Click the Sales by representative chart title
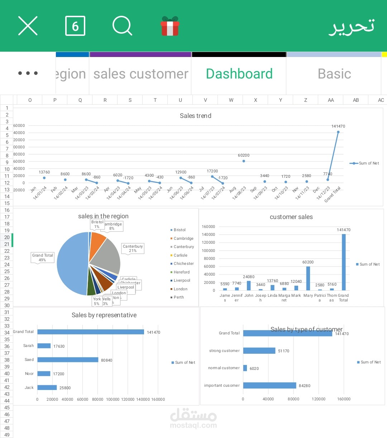 [x=104, y=315]
